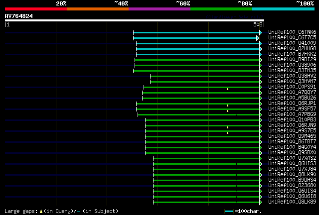The image size is (319, 215).
Task: Click the cyan 100char scale bar
Action: tap(229, 212)
